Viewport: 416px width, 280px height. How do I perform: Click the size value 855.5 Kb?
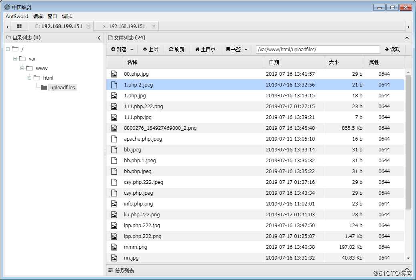point(352,128)
